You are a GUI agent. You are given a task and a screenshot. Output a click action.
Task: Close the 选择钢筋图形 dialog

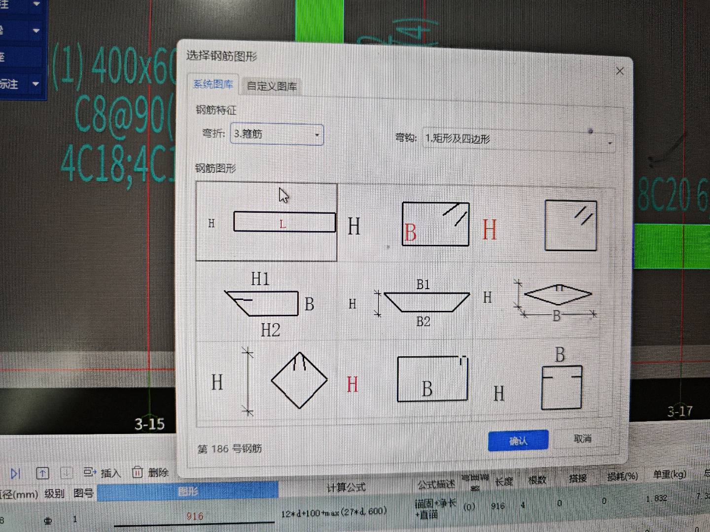click(620, 71)
